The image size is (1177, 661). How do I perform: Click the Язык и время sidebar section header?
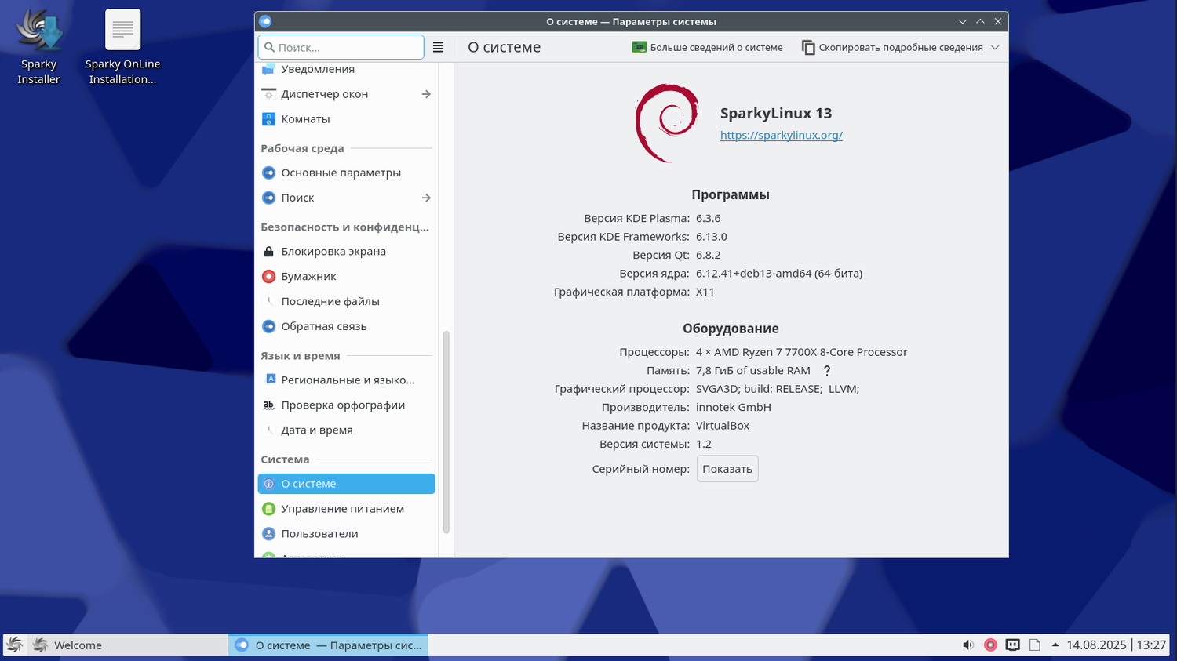click(x=301, y=356)
